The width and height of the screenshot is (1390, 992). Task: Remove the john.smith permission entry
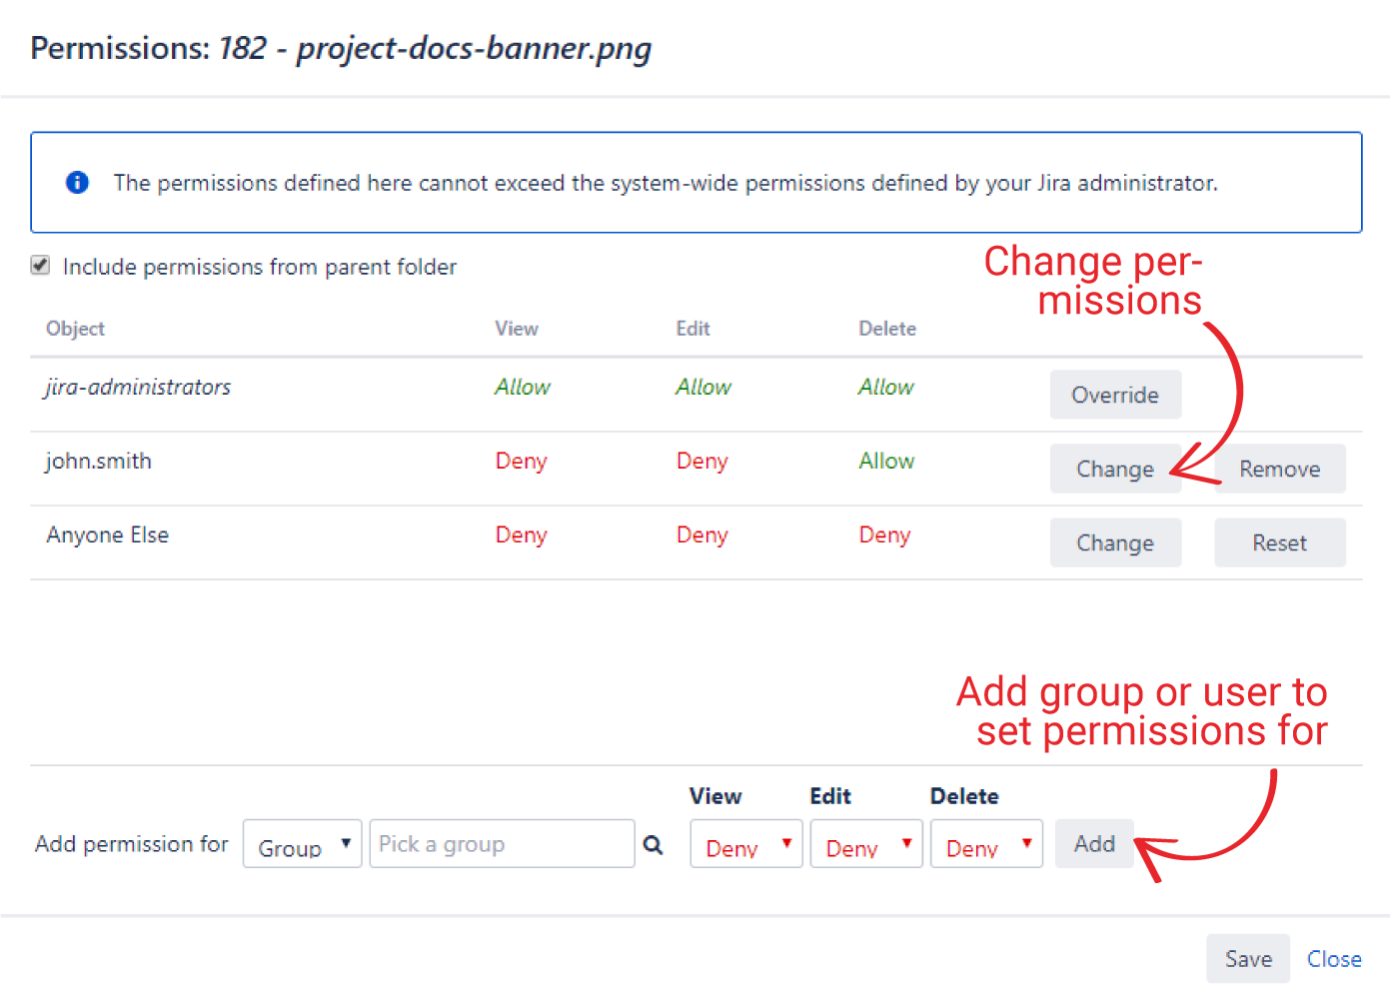pos(1280,469)
